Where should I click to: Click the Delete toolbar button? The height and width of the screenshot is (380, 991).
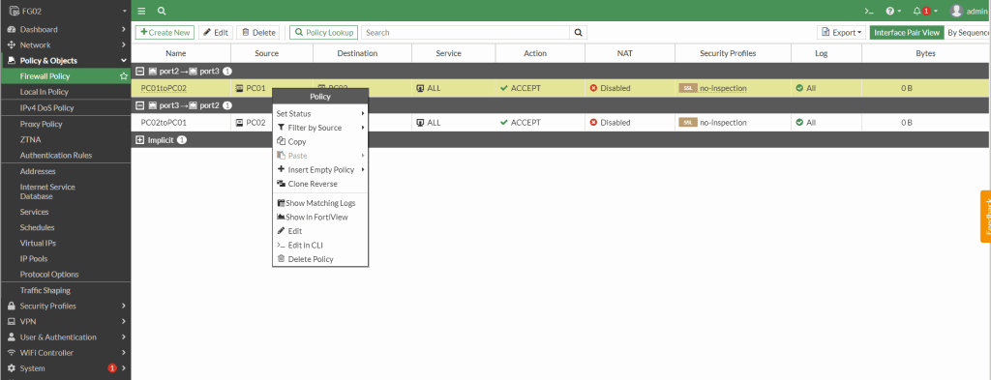(257, 32)
